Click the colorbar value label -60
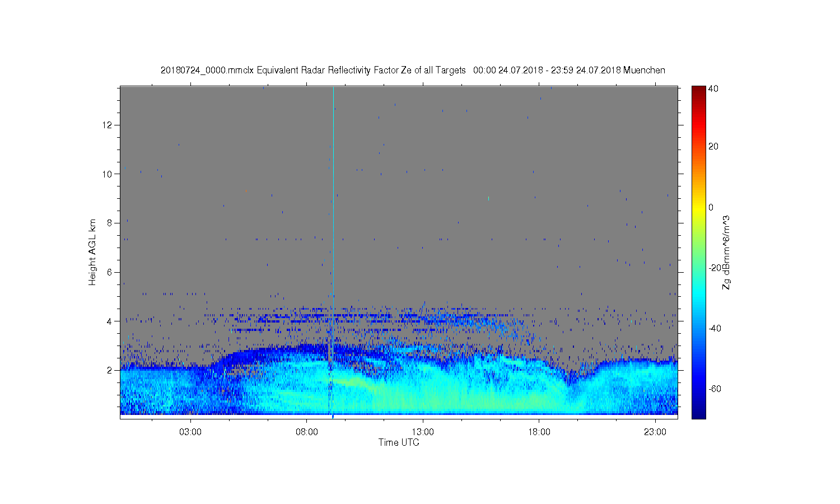Image resolution: width=840 pixels, height=504 pixels. coord(715,389)
